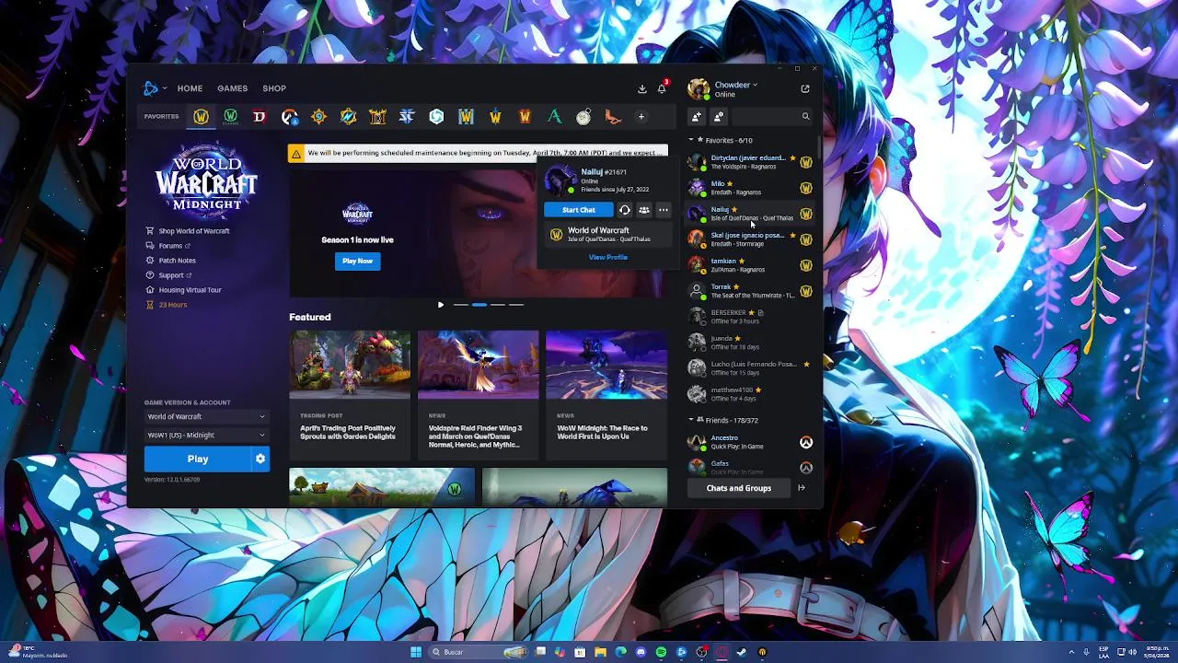The image size is (1178, 663).
Task: Pop out the friends list window
Action: [805, 89]
